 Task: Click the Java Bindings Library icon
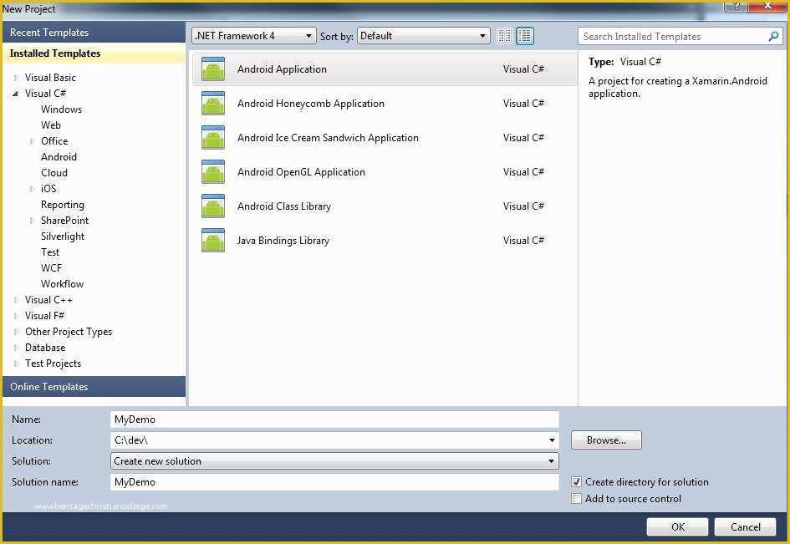tap(213, 241)
